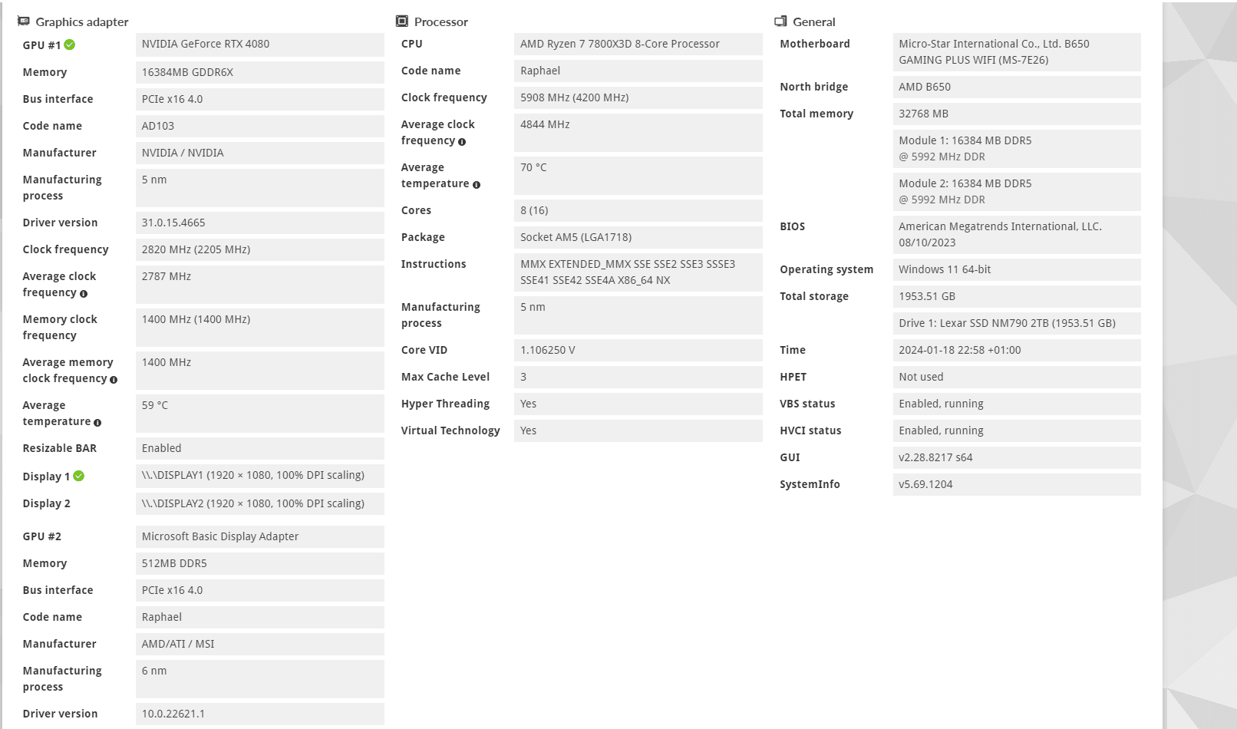Click the Raphael code name under Processor
Viewport: 1237px width, 729px height.
638,71
